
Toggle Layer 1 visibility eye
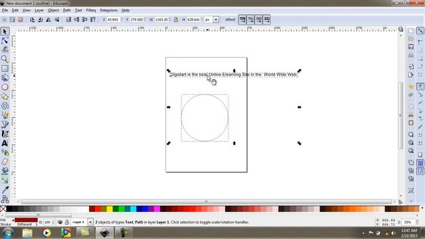point(60,222)
